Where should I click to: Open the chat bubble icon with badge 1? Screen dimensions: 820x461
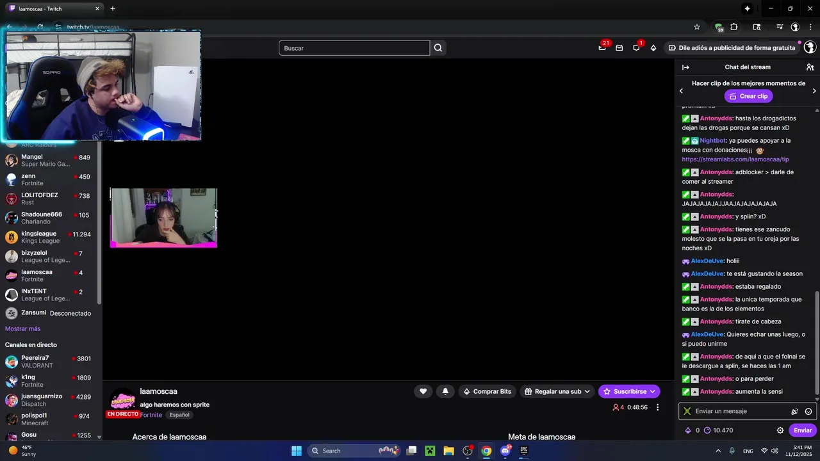(636, 48)
